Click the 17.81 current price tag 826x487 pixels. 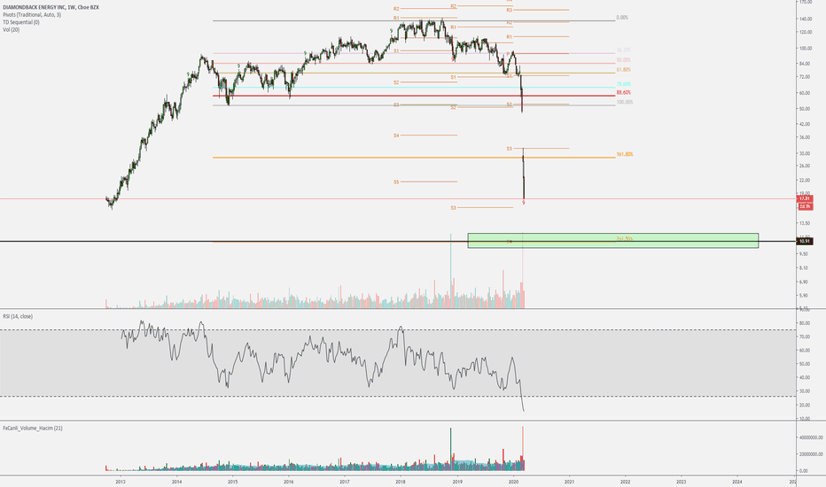coord(806,198)
